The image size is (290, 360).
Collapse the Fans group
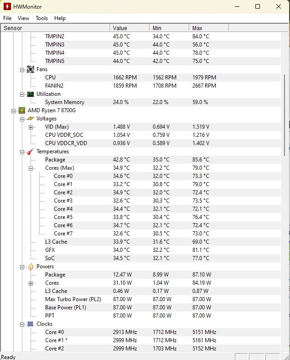click(22, 70)
